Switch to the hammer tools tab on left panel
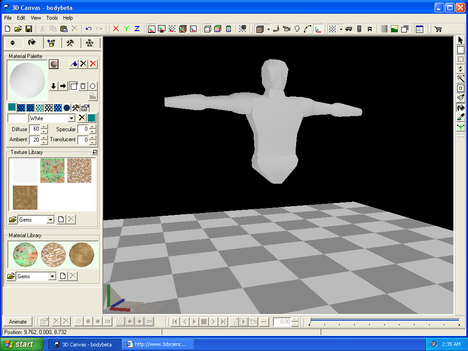This screenshot has width=468, height=351. click(x=71, y=43)
